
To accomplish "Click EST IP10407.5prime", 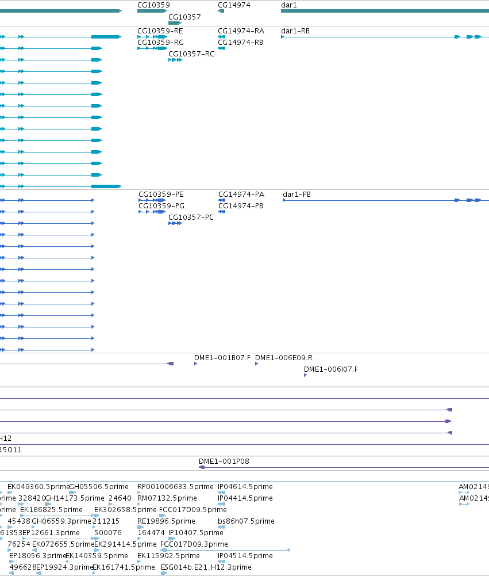I will point(196,533).
